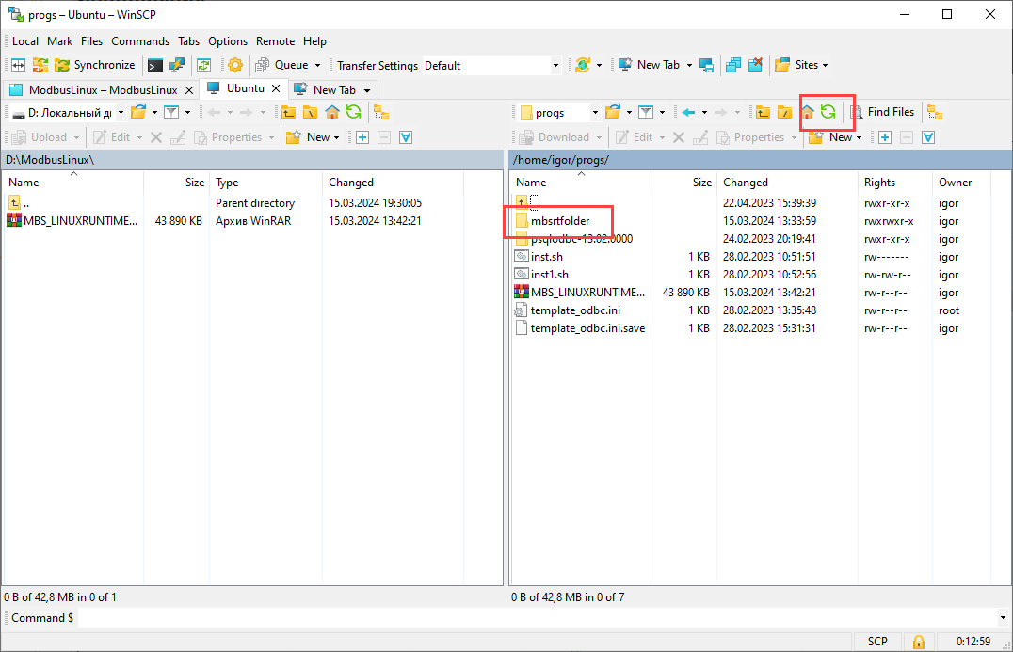Click the encryption lock icon in status bar
Screen dimensions: 1013x652
918,642
